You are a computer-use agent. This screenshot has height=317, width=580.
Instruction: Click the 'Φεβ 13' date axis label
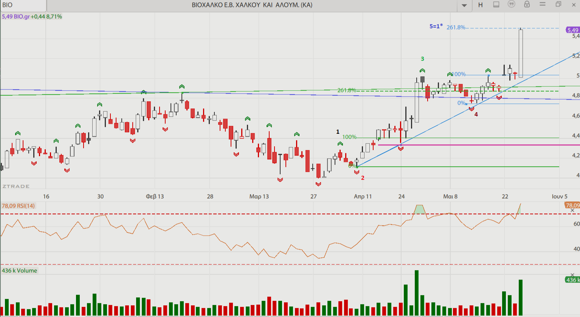155,196
